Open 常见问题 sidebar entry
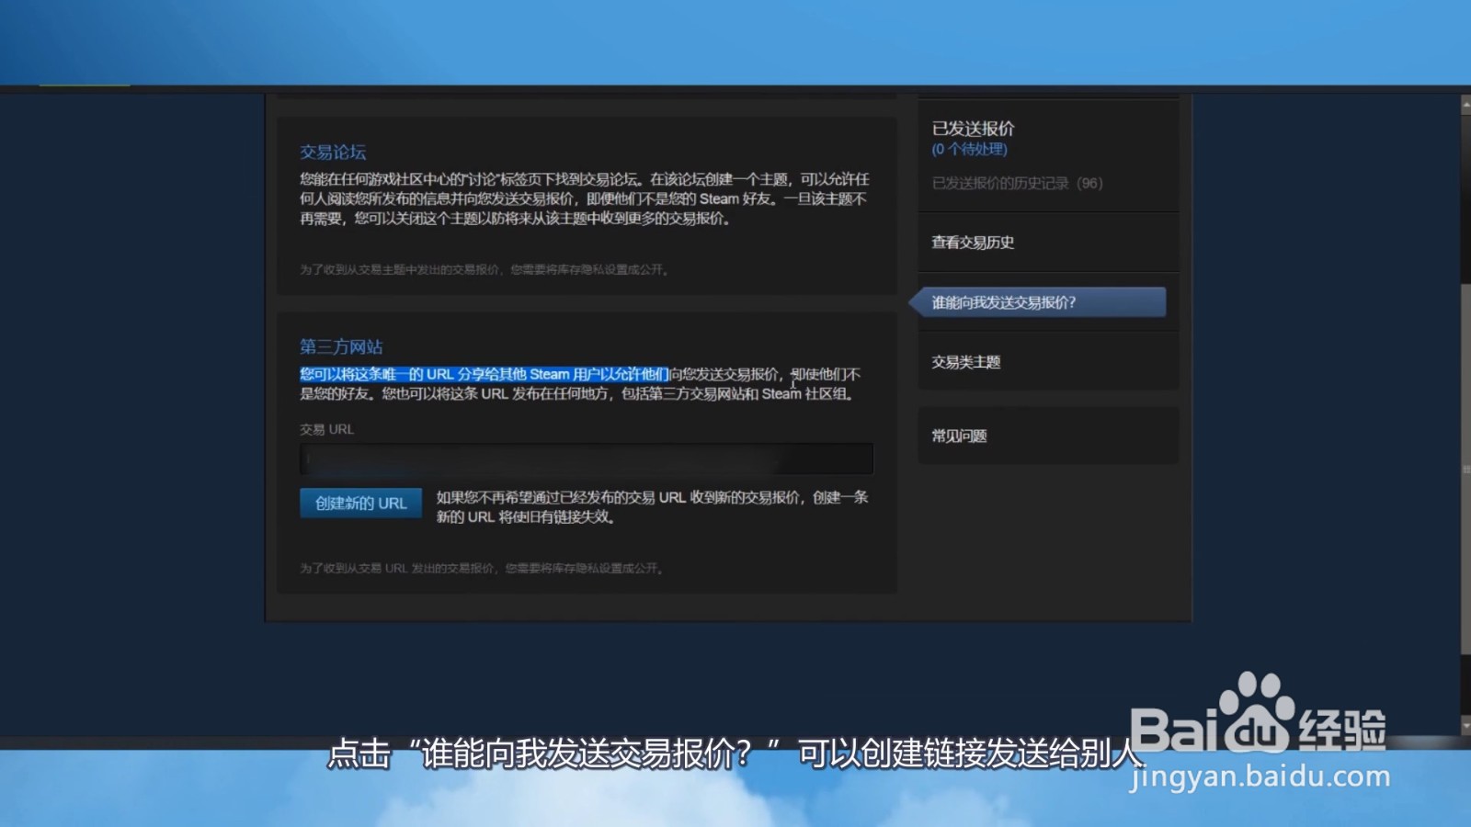The width and height of the screenshot is (1471, 827). [959, 436]
